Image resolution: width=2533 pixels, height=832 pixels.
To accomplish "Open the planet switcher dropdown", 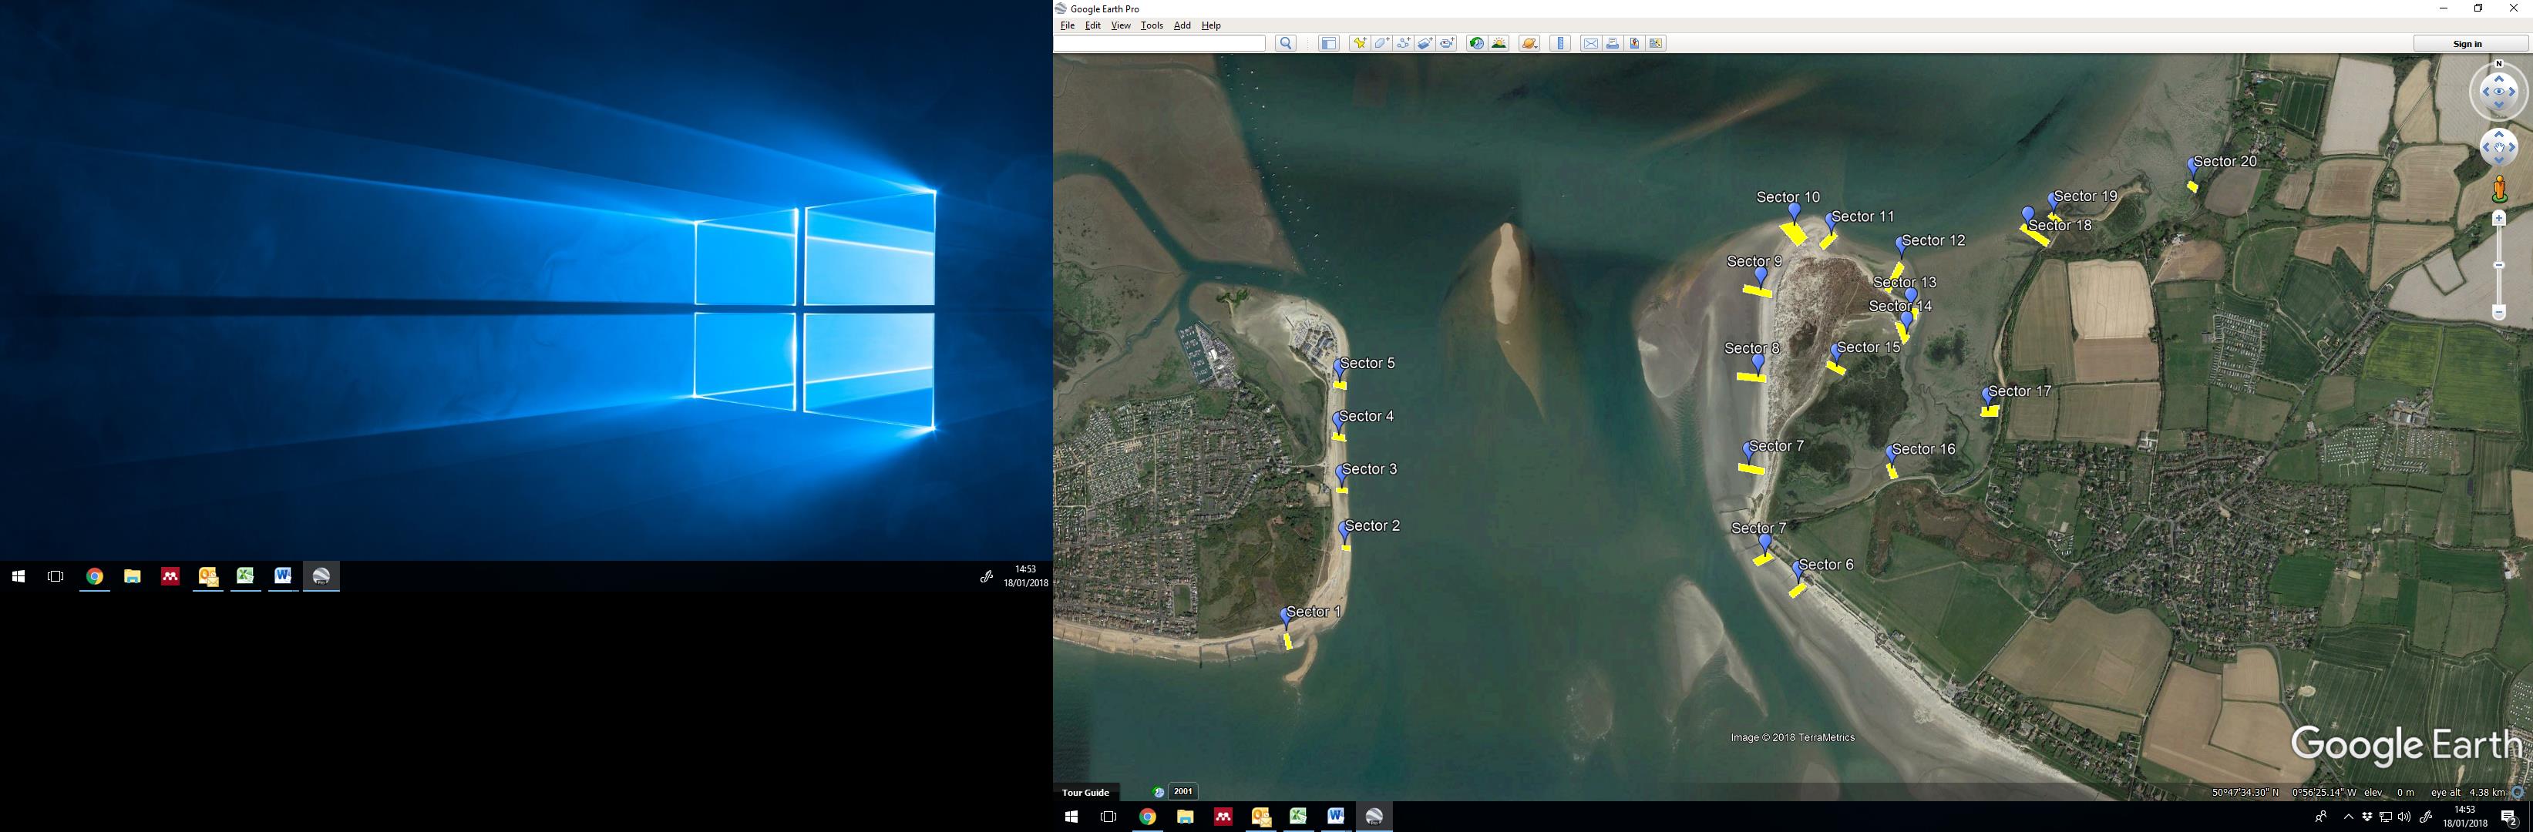I will (1529, 43).
